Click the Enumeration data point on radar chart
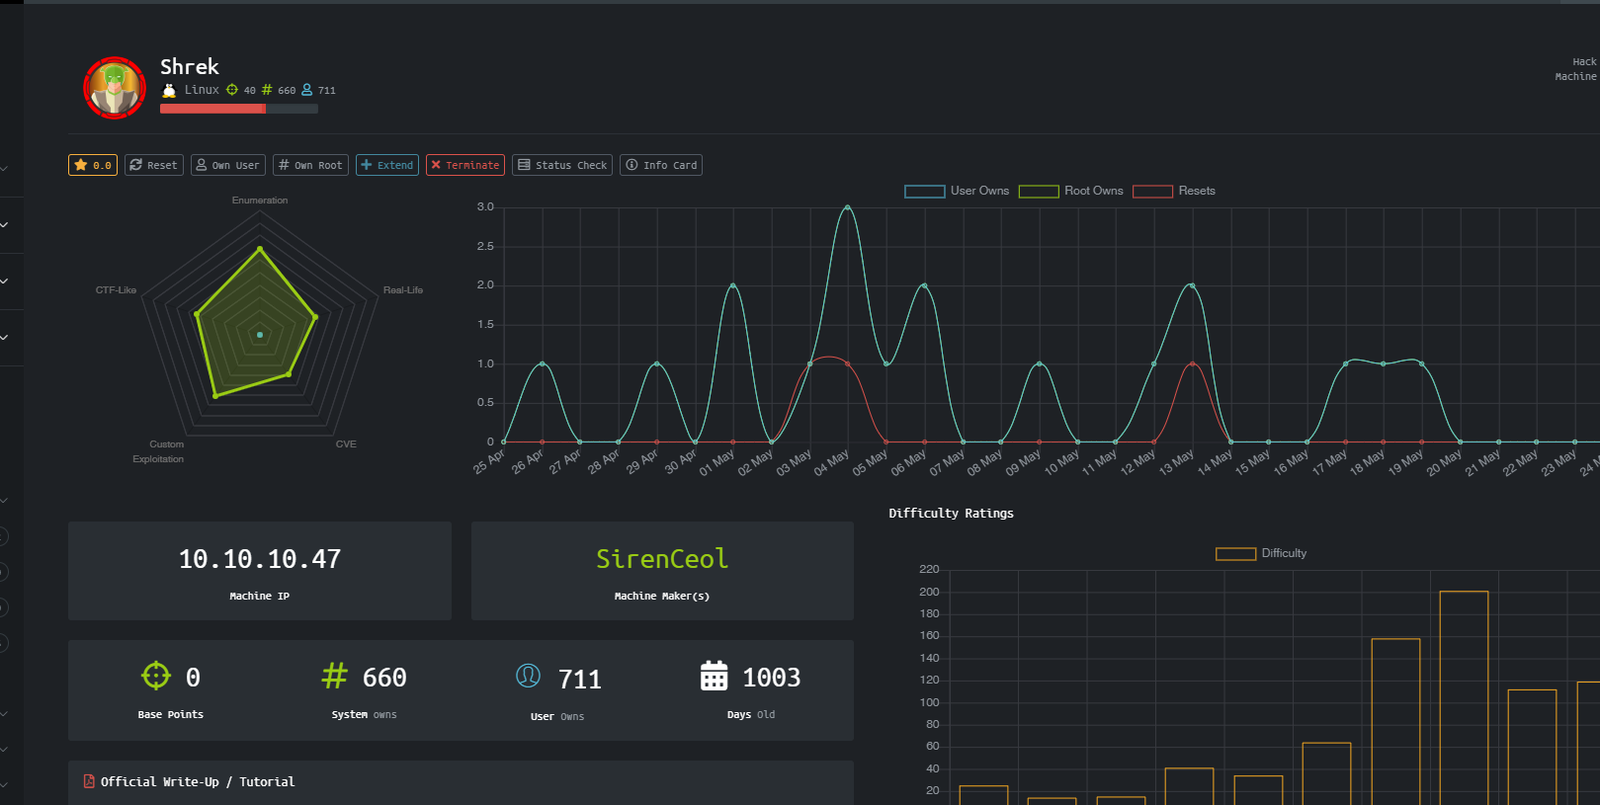Image resolution: width=1600 pixels, height=805 pixels. click(x=260, y=249)
